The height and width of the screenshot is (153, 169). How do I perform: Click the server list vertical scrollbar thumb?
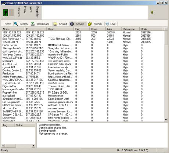[x=166, y=38]
